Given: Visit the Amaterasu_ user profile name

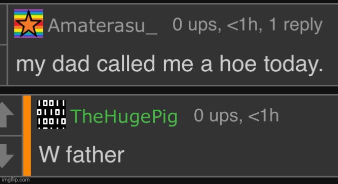Looking at the screenshot, I should 102,26.
